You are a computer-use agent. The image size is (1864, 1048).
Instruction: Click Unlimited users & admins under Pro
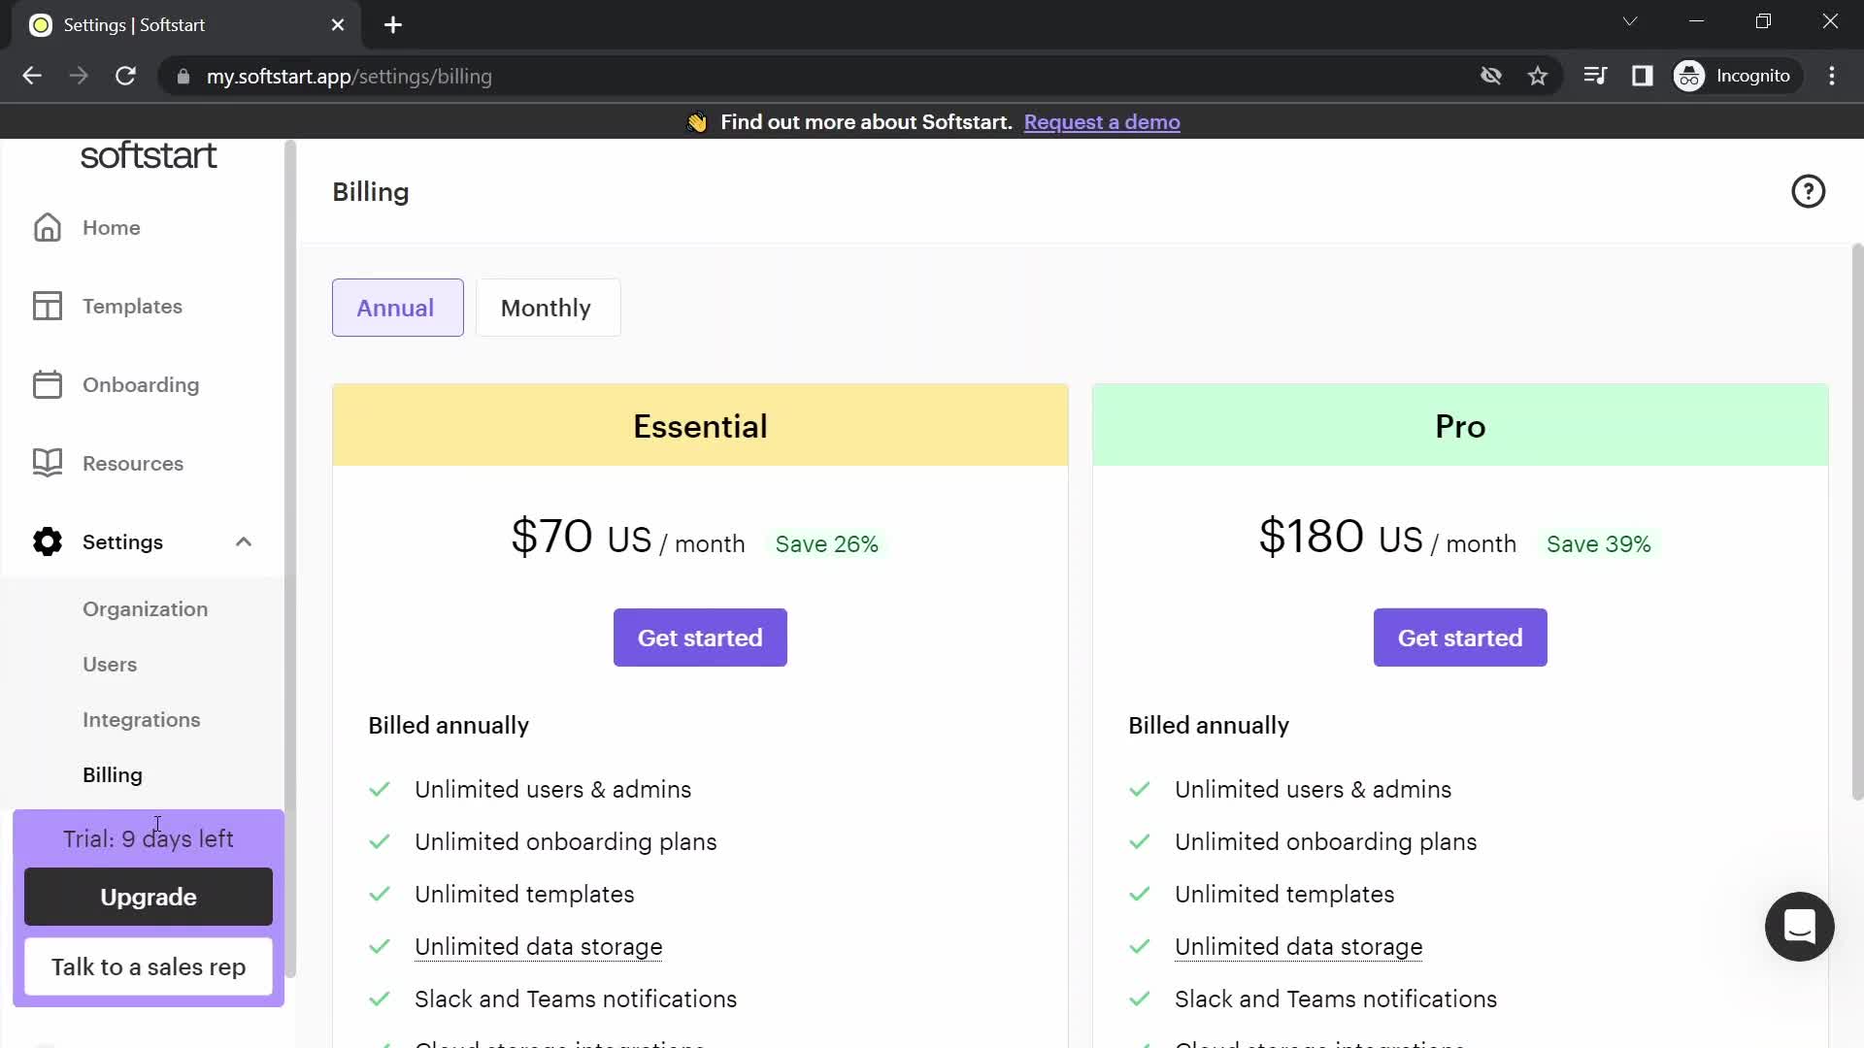(x=1314, y=789)
